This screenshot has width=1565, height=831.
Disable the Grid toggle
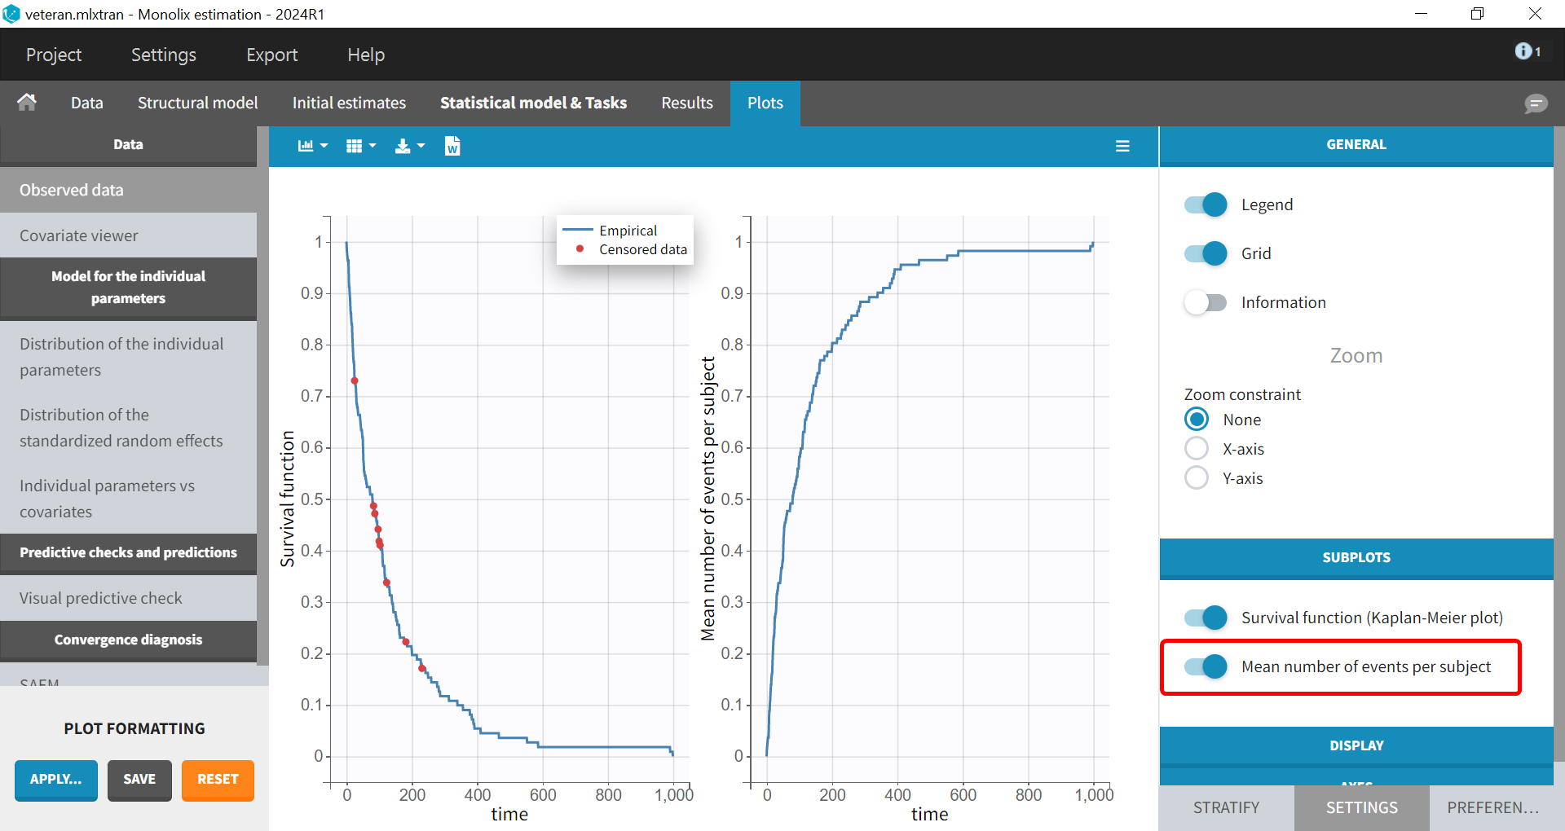pos(1206,253)
